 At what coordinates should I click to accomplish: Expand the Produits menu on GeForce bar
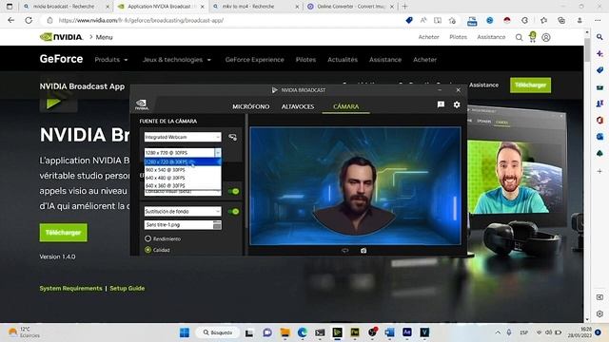pos(111,60)
